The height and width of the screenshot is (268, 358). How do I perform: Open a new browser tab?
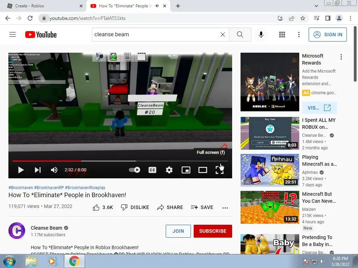tap(178, 6)
